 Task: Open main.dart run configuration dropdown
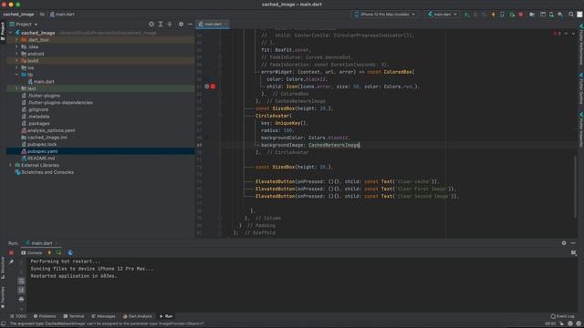coord(442,15)
